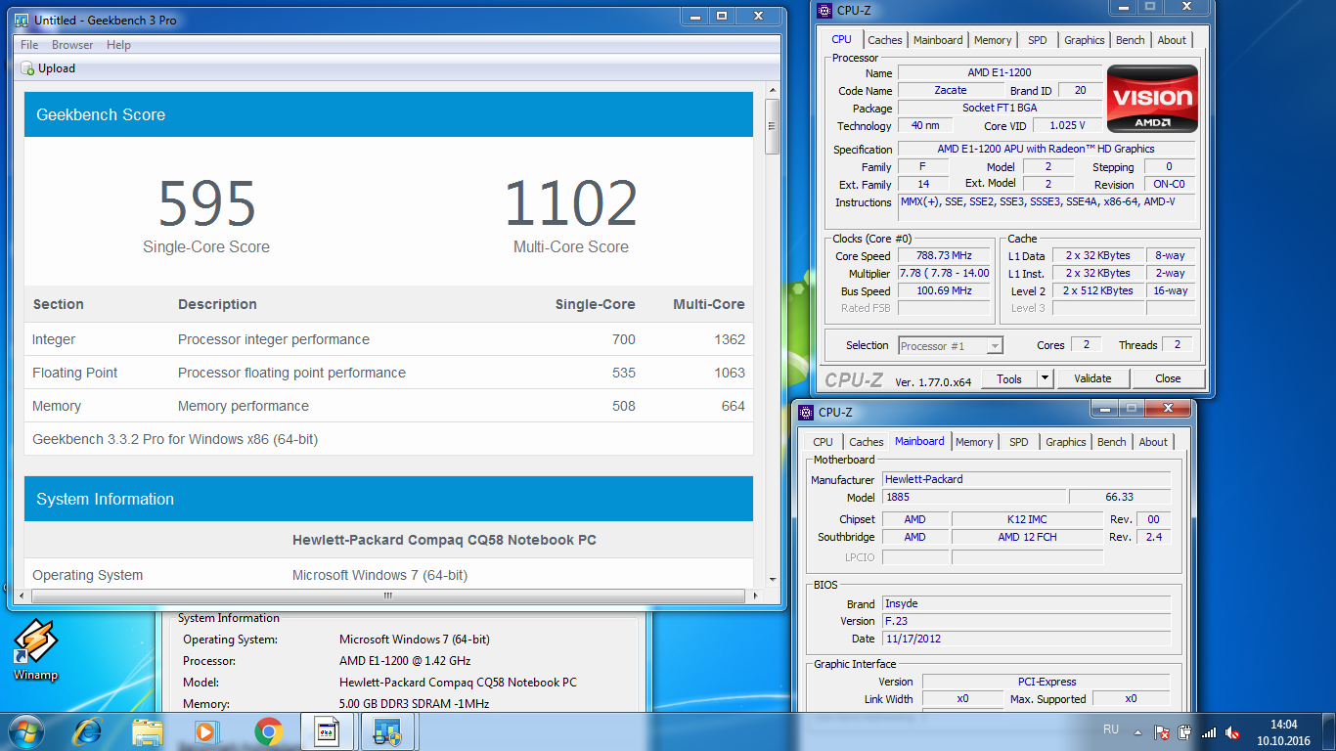Viewport: 1336px width, 751px height.
Task: Click the Manufacturer field Hewlett-Packard
Action: pos(1026,479)
